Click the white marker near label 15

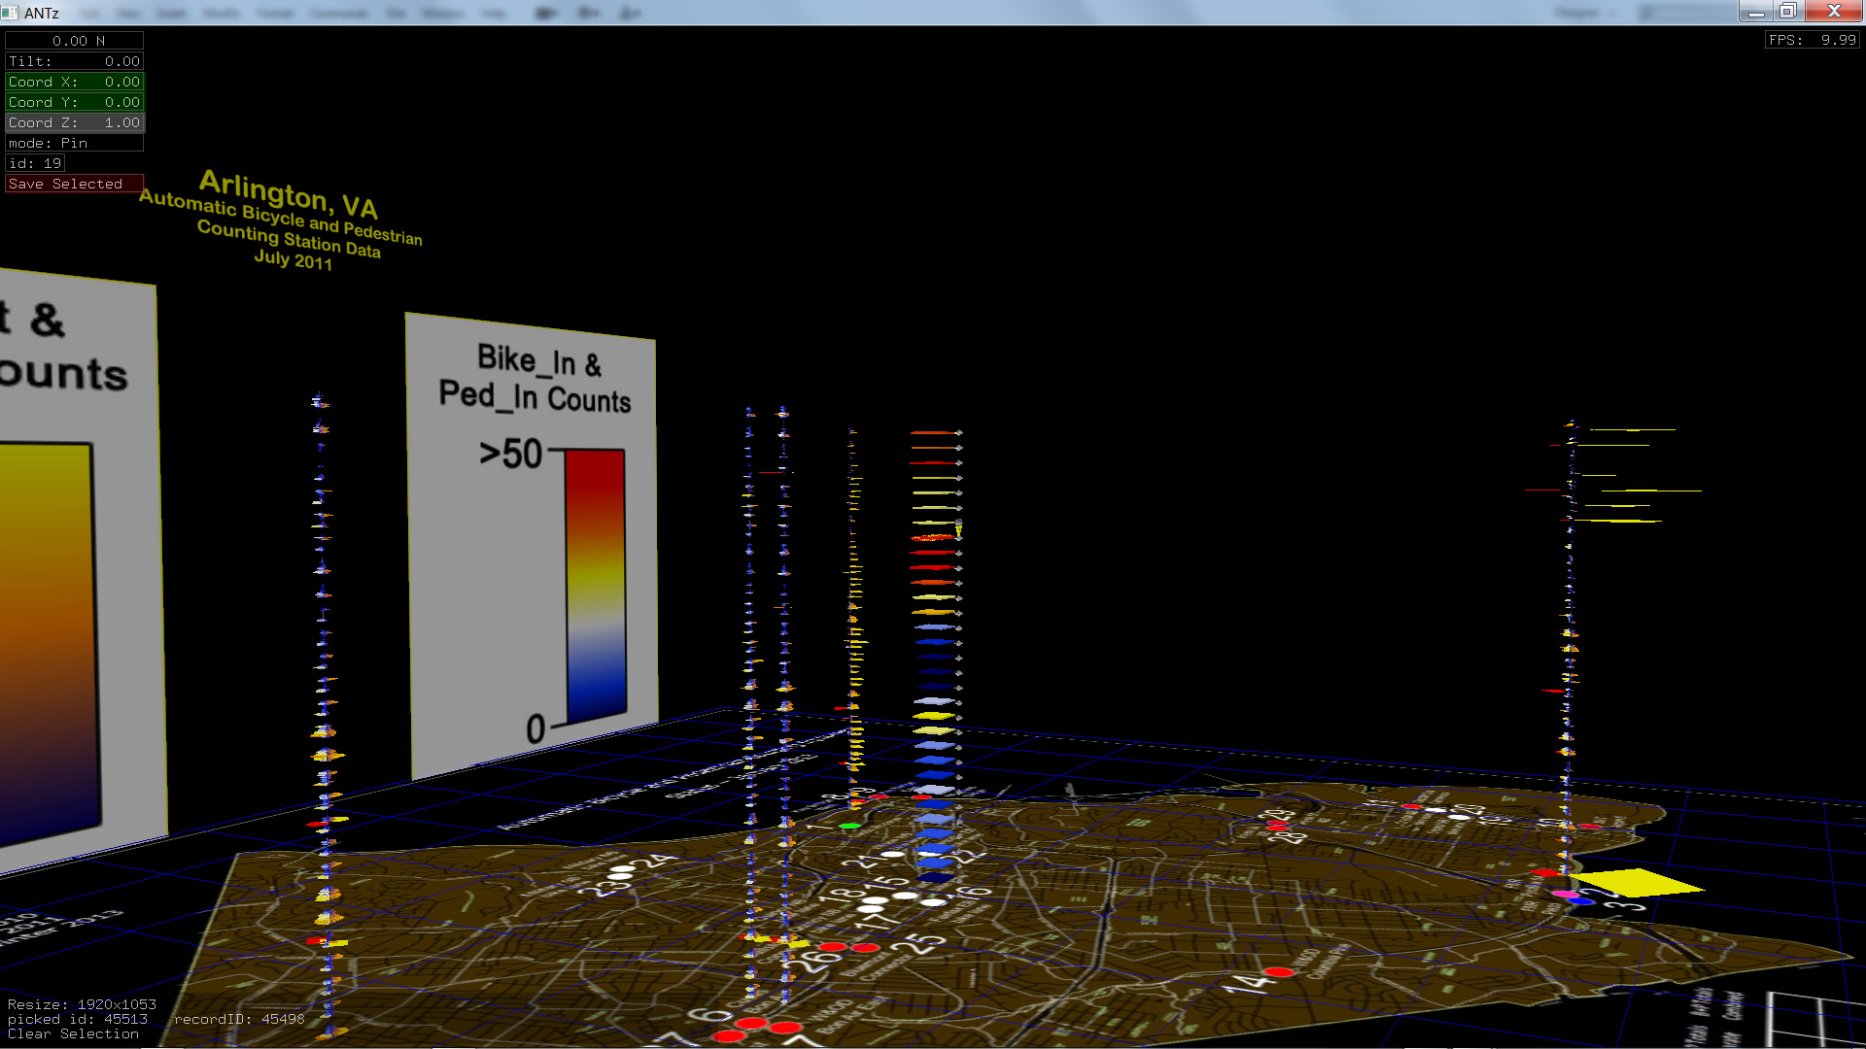tap(905, 895)
